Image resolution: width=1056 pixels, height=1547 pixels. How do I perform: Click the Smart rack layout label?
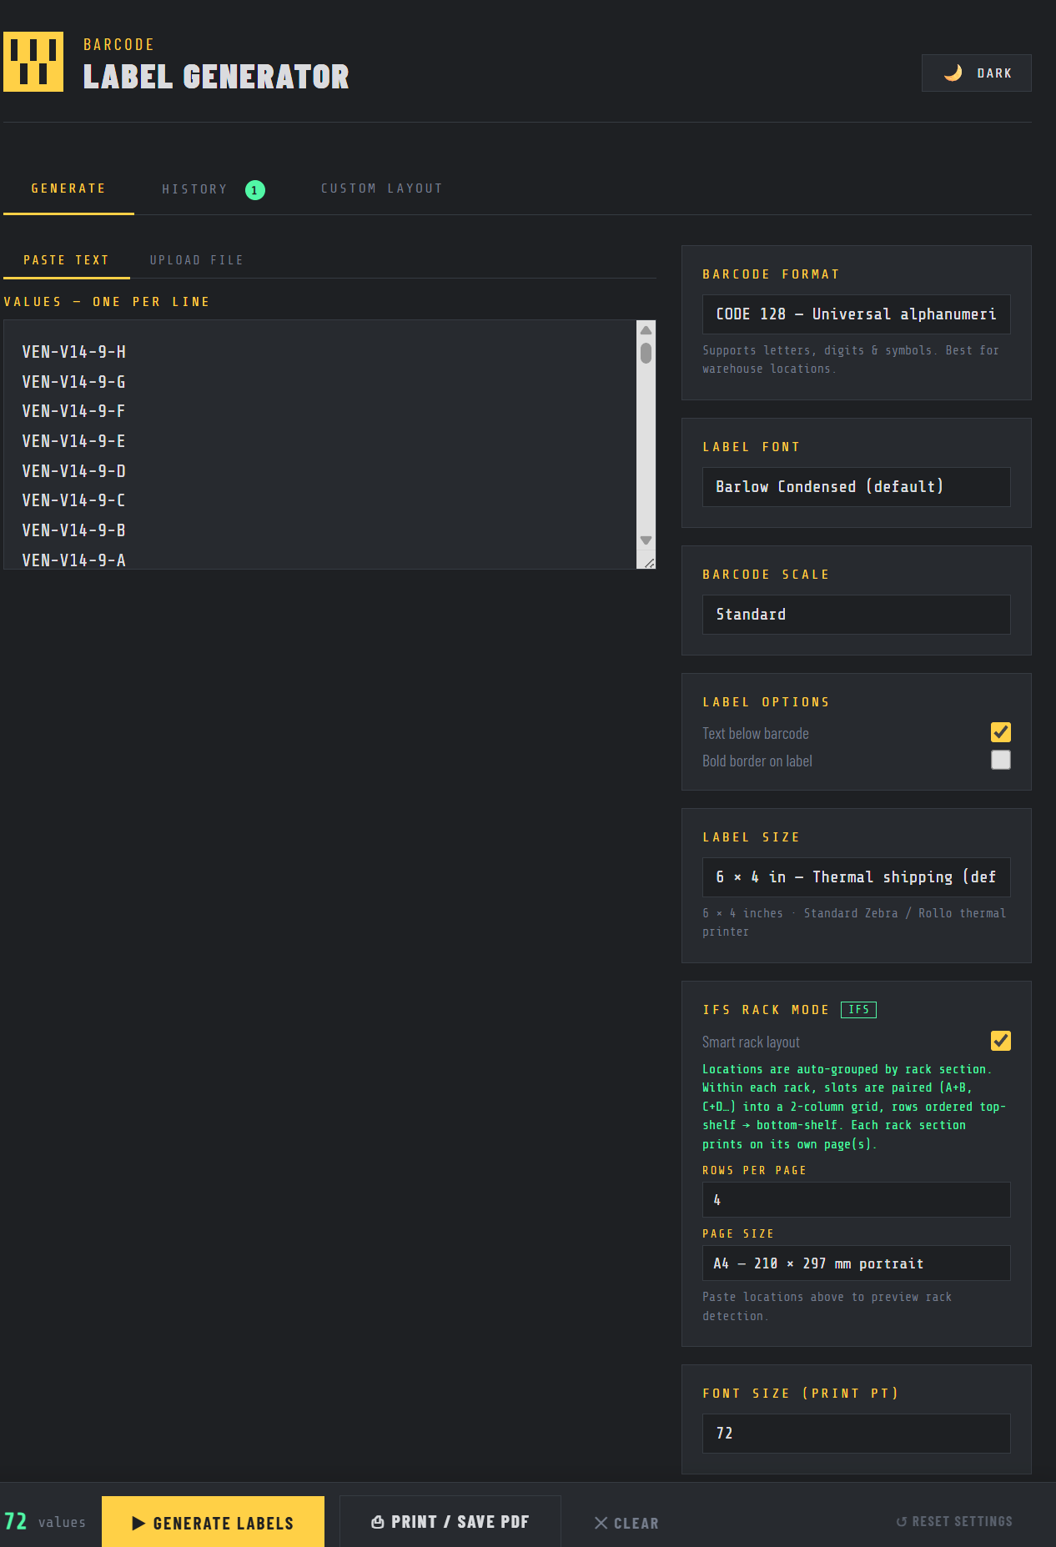[x=751, y=1042]
